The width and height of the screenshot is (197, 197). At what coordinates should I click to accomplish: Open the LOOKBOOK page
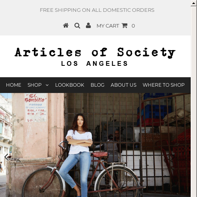[70, 85]
